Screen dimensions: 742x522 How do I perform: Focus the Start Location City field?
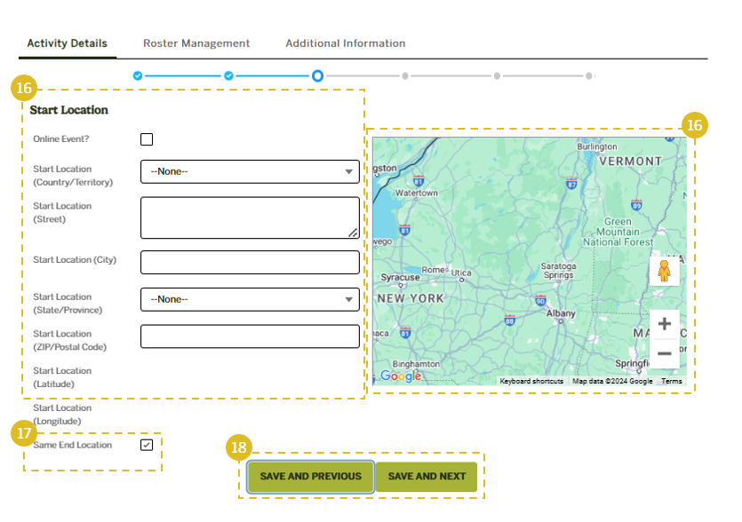point(250,263)
